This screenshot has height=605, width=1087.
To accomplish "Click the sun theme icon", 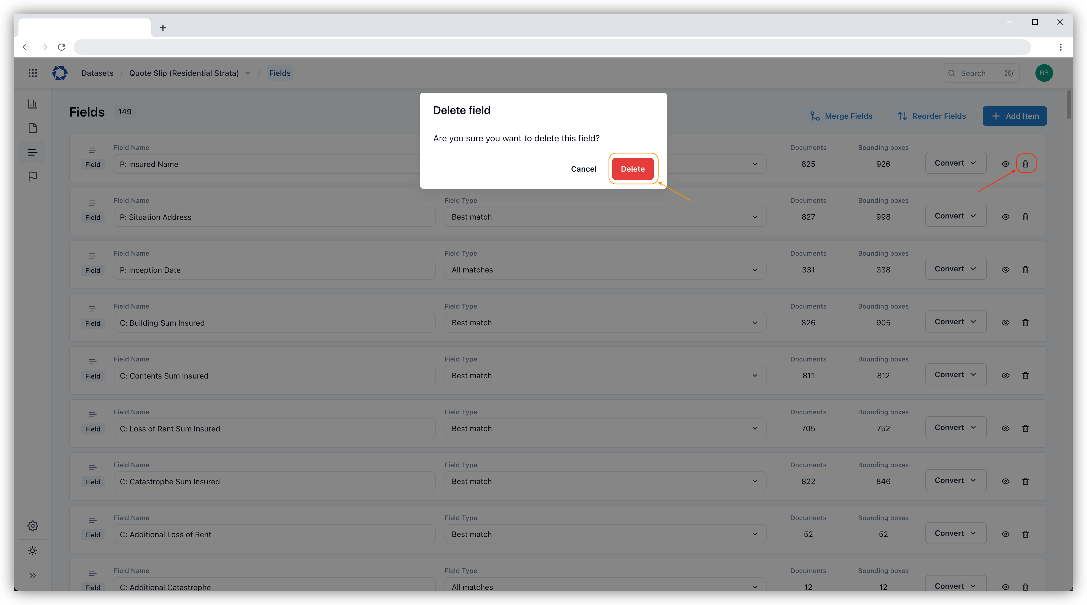I will [x=33, y=551].
